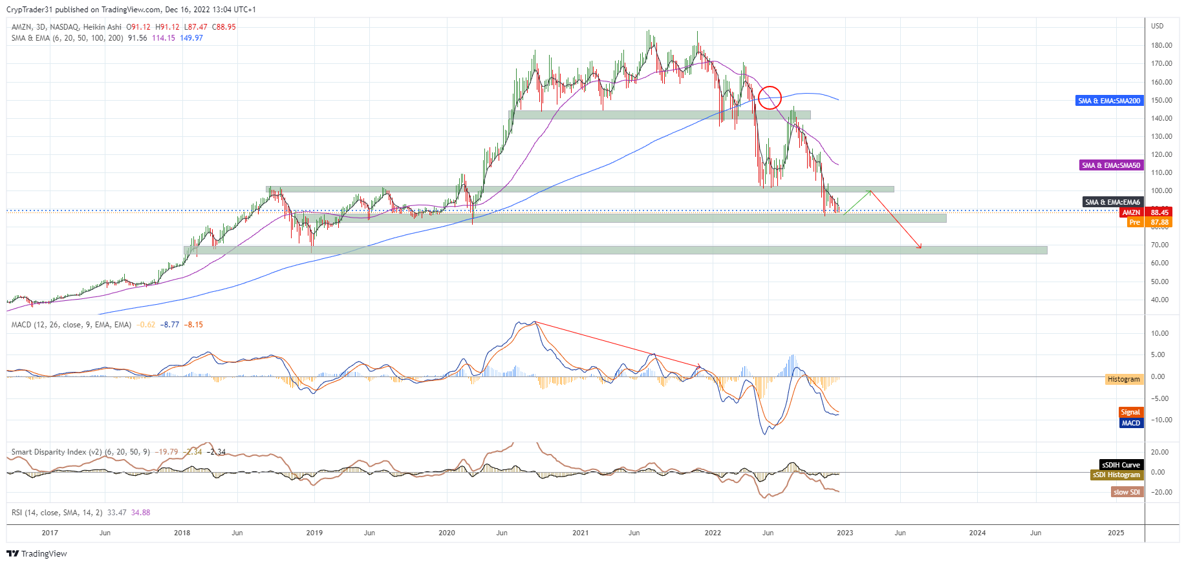Click the 2022 time axis label
Image resolution: width=1186 pixels, height=565 pixels.
click(713, 533)
